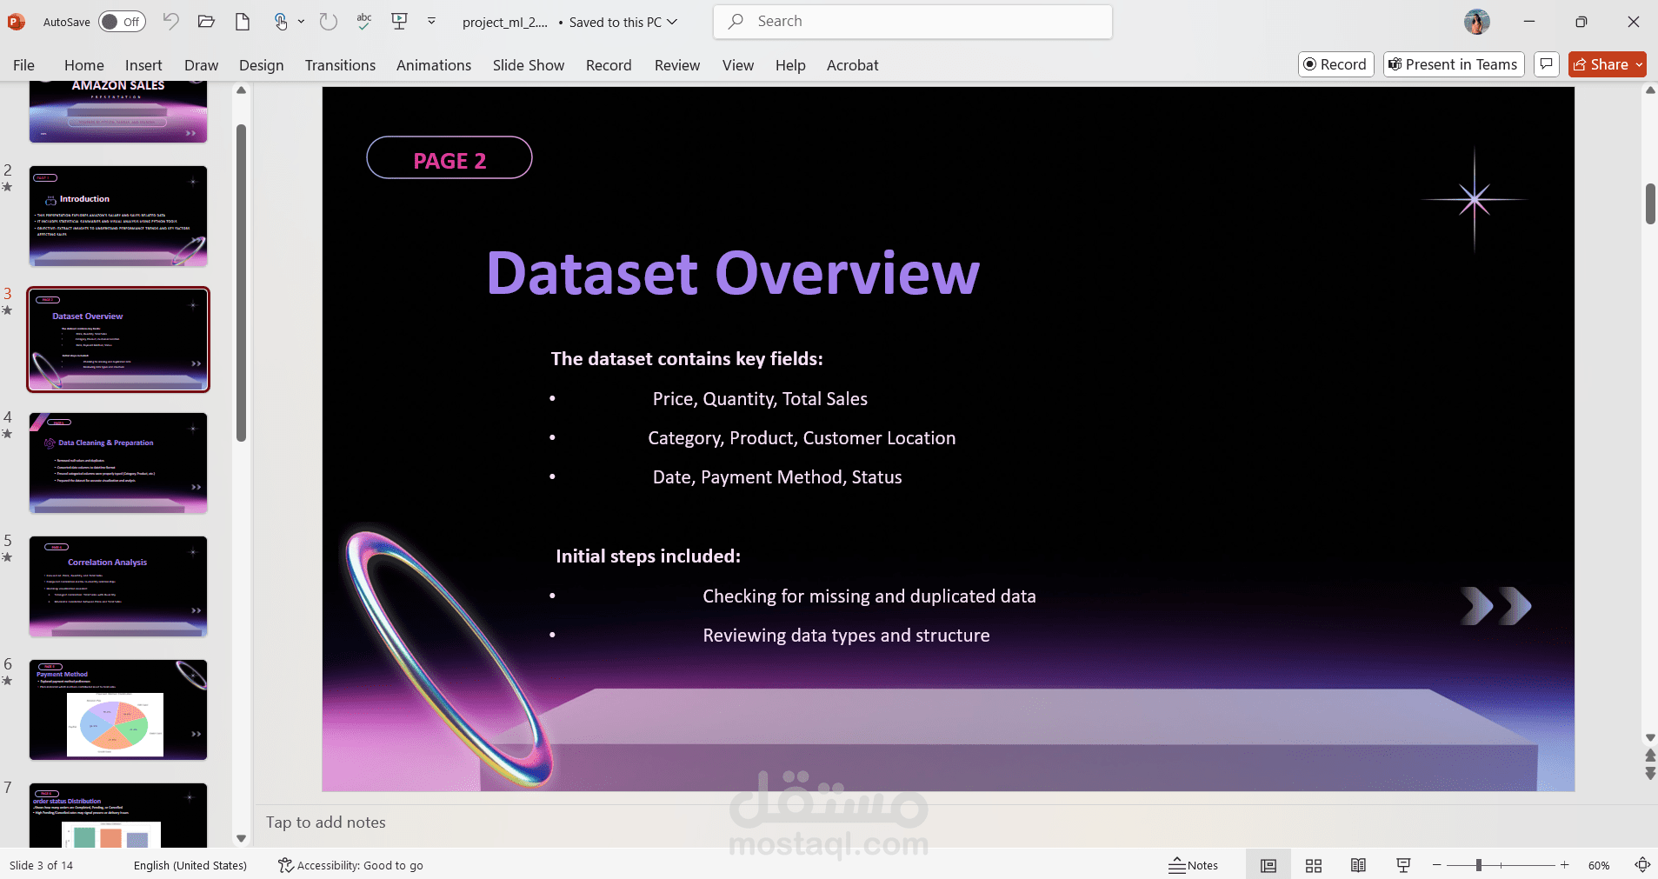Select the Animations tab
The image size is (1658, 879).
(434, 65)
